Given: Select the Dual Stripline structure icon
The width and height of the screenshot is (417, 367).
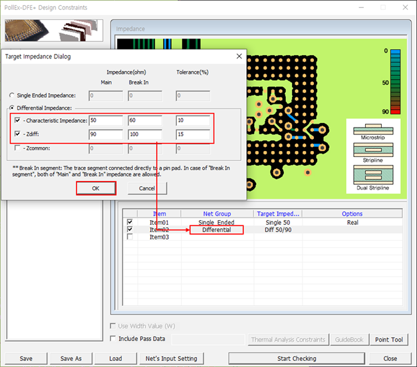Looking at the screenshot, I should coord(374,175).
